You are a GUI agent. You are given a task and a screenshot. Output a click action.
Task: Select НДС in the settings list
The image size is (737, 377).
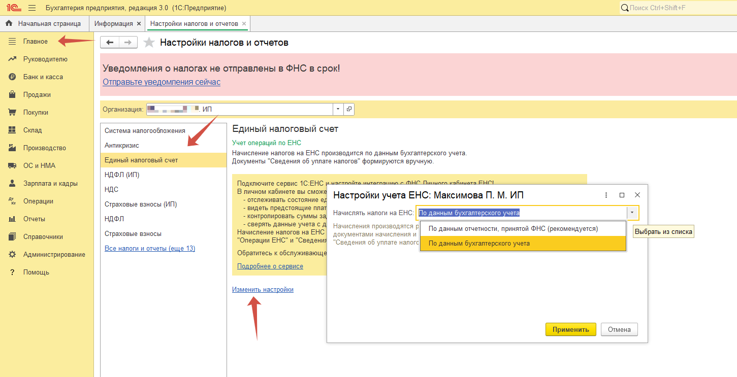(x=164, y=189)
